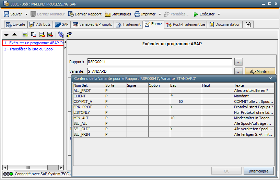Click the yellow arrow flow icon
Image resolution: width=280 pixels, height=180 pixels.
click(x=69, y=34)
